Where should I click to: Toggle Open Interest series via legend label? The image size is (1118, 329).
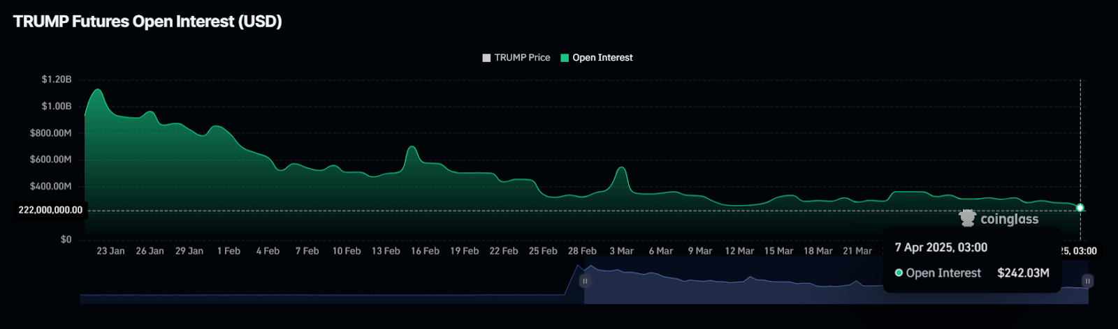[x=602, y=58]
